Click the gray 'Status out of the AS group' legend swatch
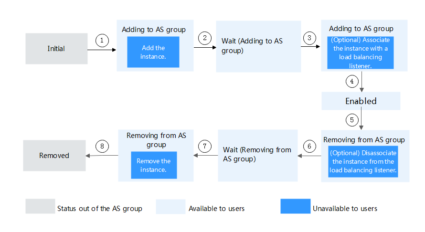This screenshot has width=425, height=232. 40,206
